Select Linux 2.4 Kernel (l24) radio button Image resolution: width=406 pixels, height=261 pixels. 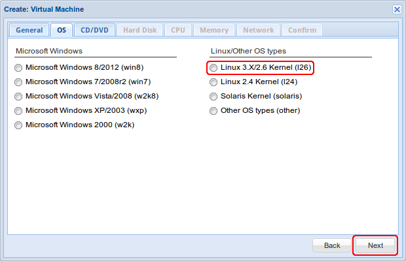coord(213,82)
